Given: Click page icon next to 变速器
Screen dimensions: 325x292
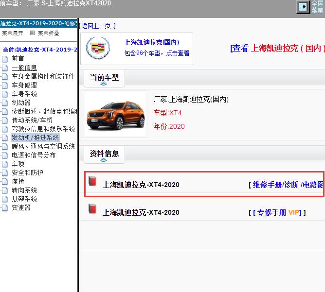Looking at the screenshot, I should tap(4, 208).
